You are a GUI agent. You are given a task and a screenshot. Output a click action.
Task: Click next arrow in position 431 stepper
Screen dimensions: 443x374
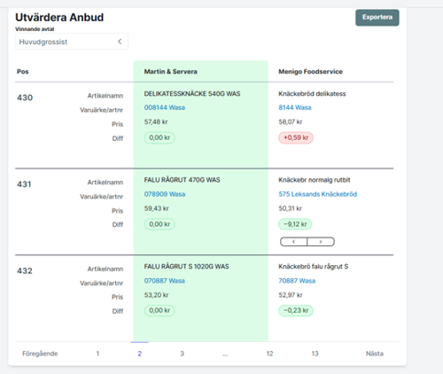click(x=321, y=242)
